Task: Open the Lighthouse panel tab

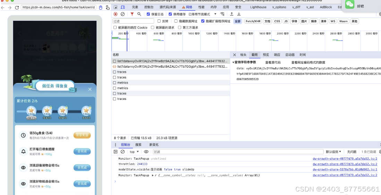Action: (258, 7)
